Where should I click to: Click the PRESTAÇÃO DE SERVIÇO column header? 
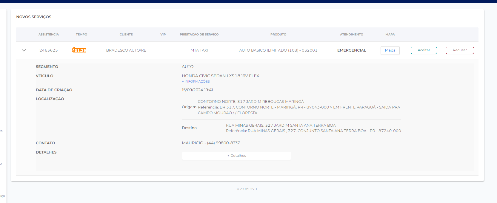199,35
